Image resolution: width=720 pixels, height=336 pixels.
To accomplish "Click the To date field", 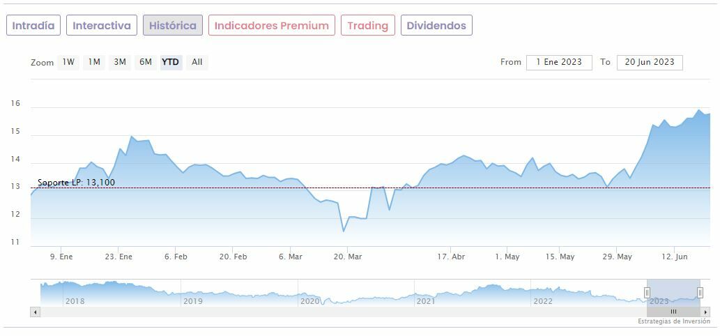I will pos(650,62).
